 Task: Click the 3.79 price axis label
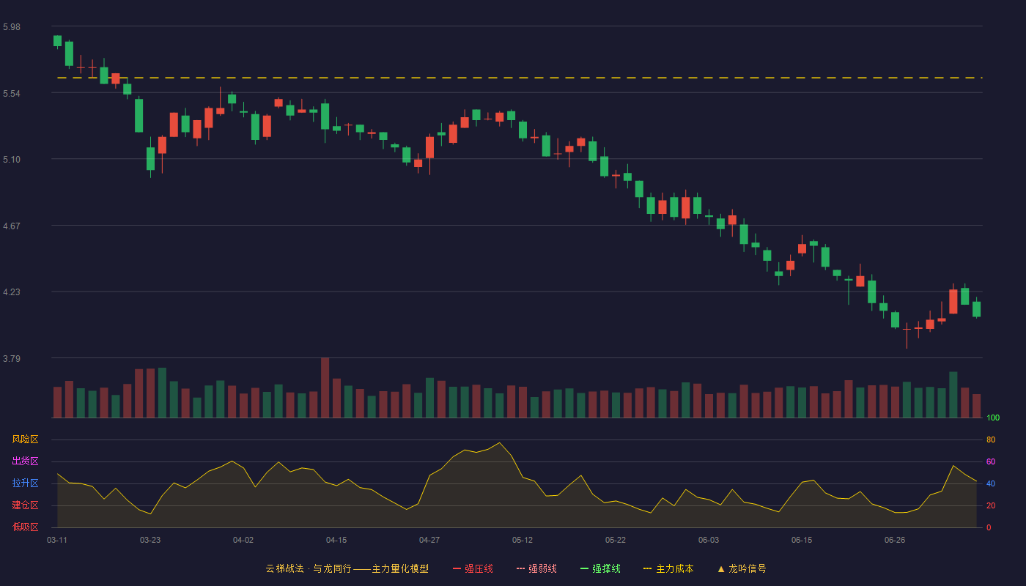12,359
